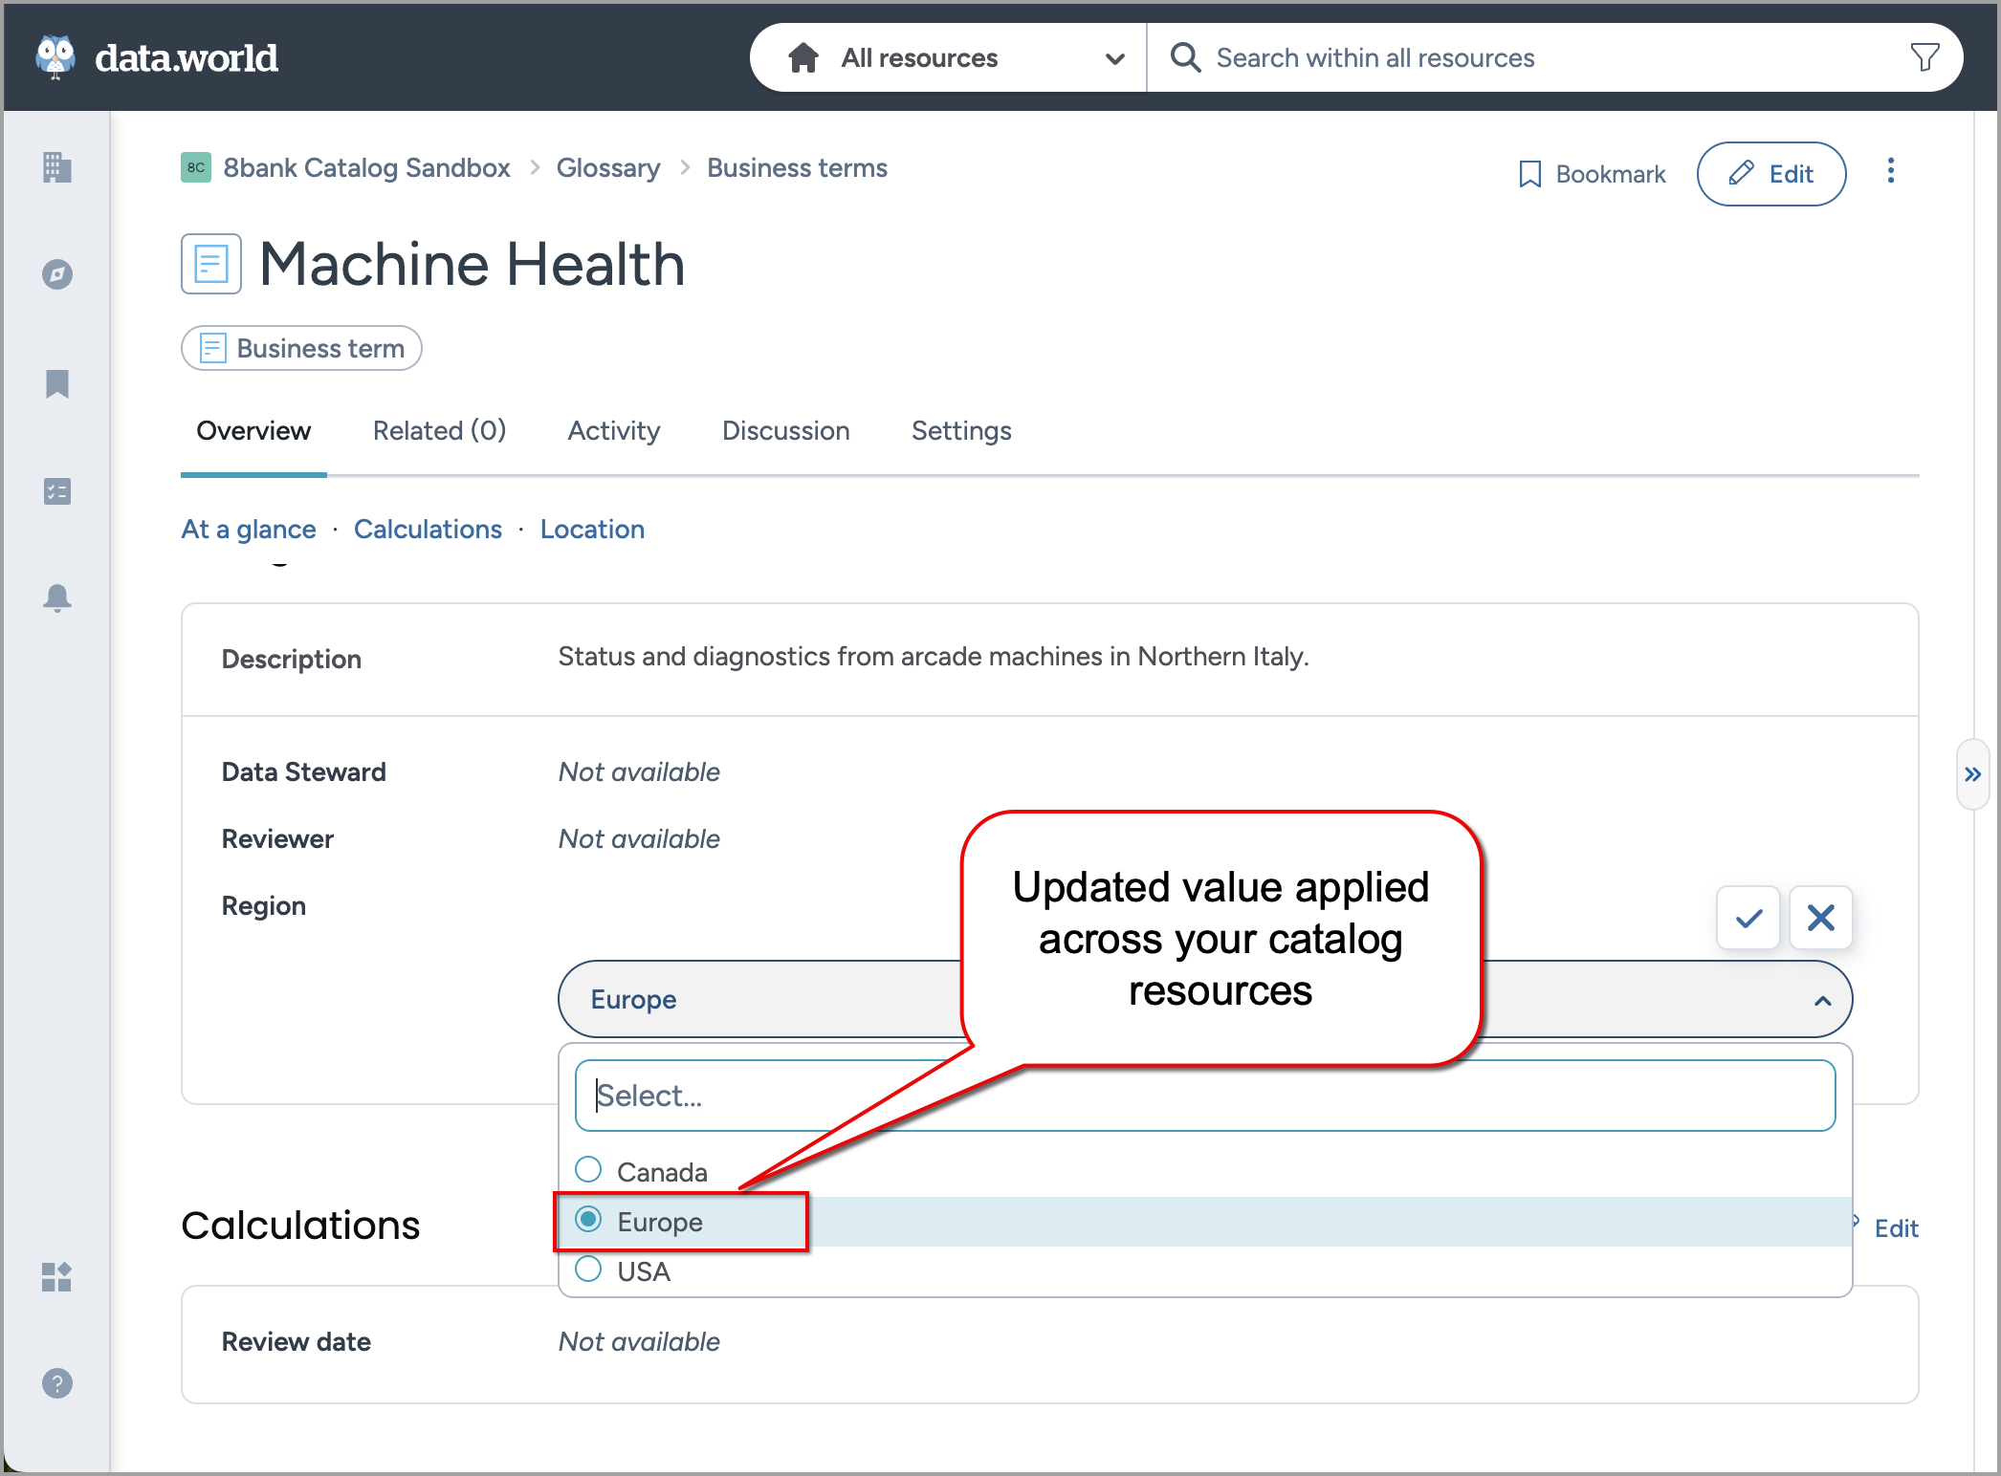Open the help question mark icon
Viewport: 2001px width, 1476px height.
pos(57,1383)
